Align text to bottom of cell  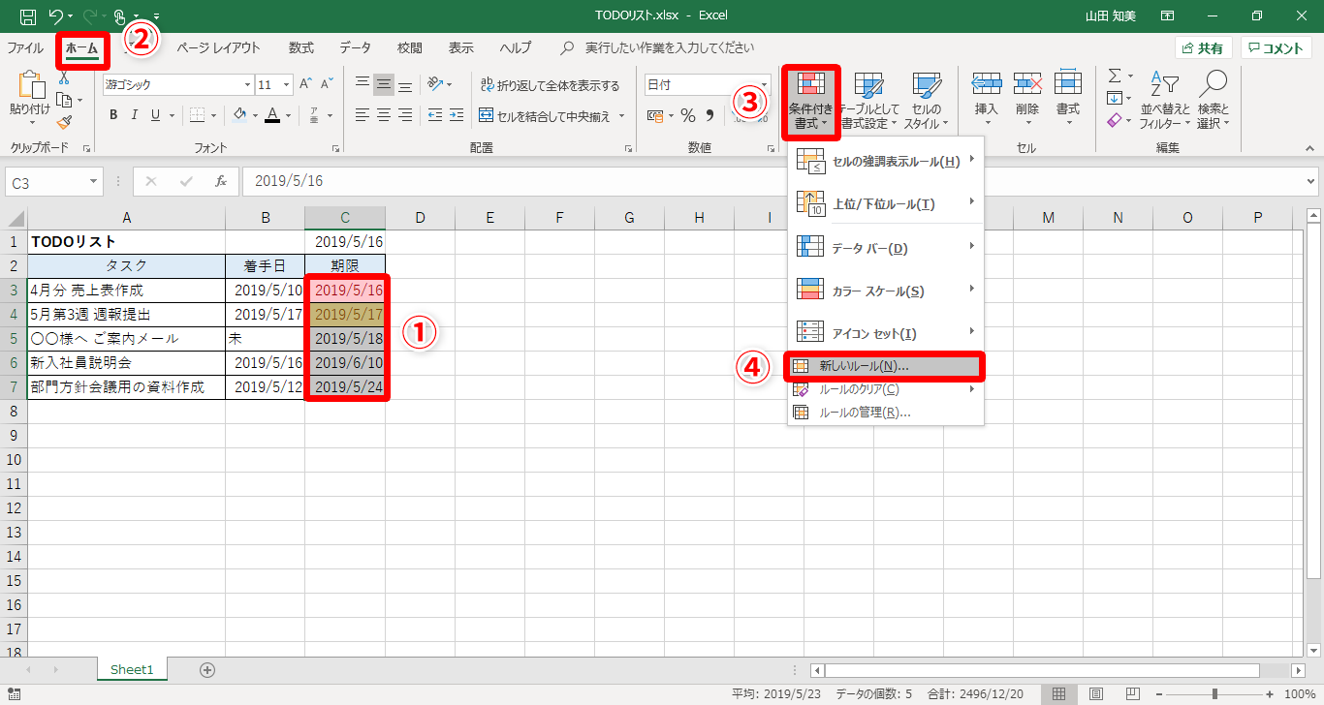406,84
